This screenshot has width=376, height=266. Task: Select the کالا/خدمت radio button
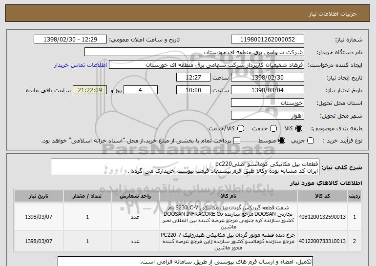pos(241,128)
